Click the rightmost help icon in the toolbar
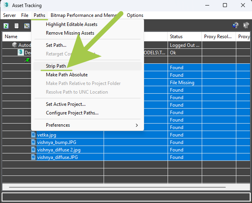The width and height of the screenshot is (252, 203). click(x=246, y=25)
